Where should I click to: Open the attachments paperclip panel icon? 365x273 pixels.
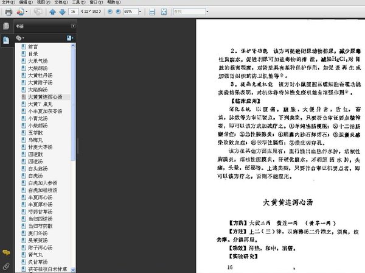(6, 266)
